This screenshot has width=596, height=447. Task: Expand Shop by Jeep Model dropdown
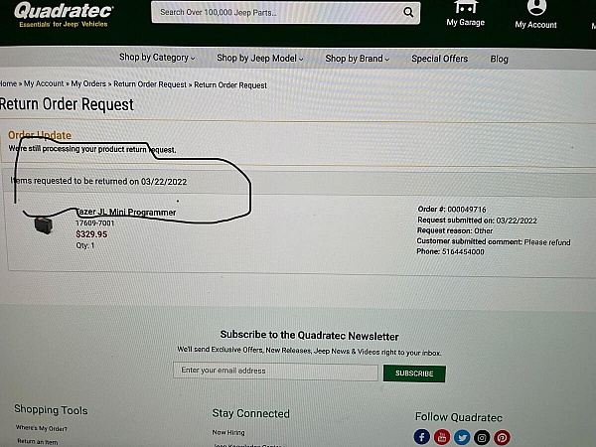pyautogui.click(x=260, y=59)
